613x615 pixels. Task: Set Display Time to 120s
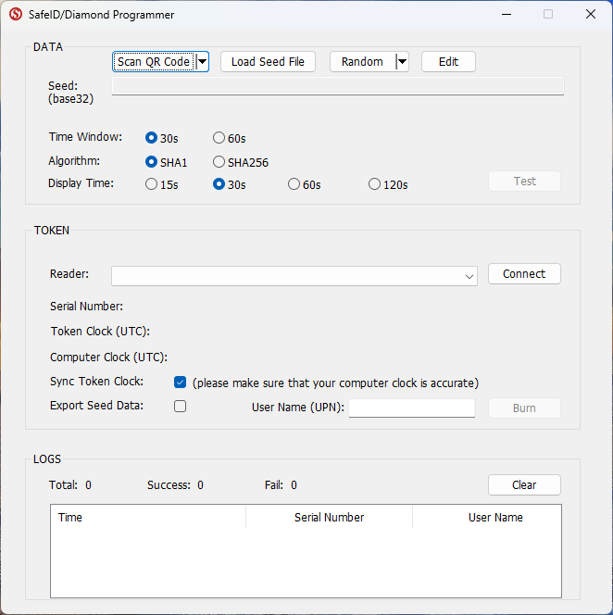375,184
